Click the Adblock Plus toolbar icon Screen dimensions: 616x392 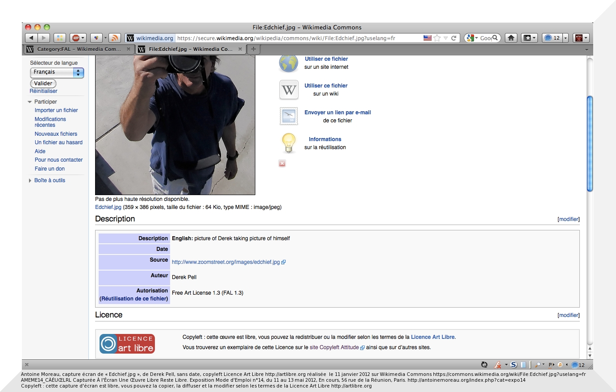[76, 38]
